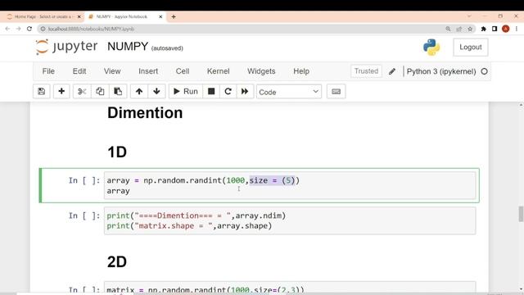Click the In [ ] prompt of the array cell
The height and width of the screenshot is (295, 524).
pyautogui.click(x=84, y=180)
